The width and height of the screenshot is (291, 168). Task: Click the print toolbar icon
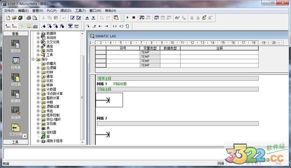click(x=29, y=18)
